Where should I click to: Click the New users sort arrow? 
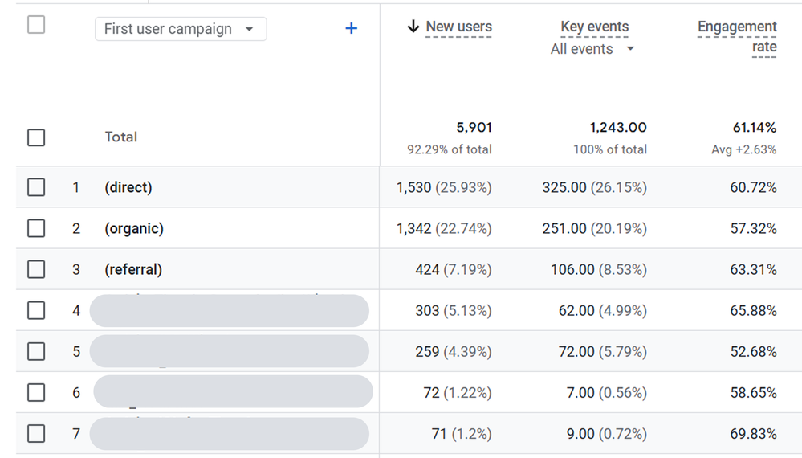coord(413,27)
